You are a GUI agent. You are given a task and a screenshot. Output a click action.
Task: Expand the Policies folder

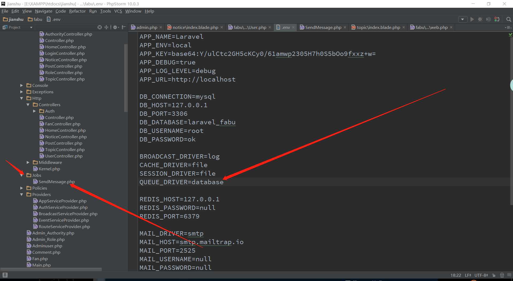(x=22, y=188)
